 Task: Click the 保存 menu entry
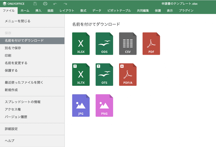32,33
